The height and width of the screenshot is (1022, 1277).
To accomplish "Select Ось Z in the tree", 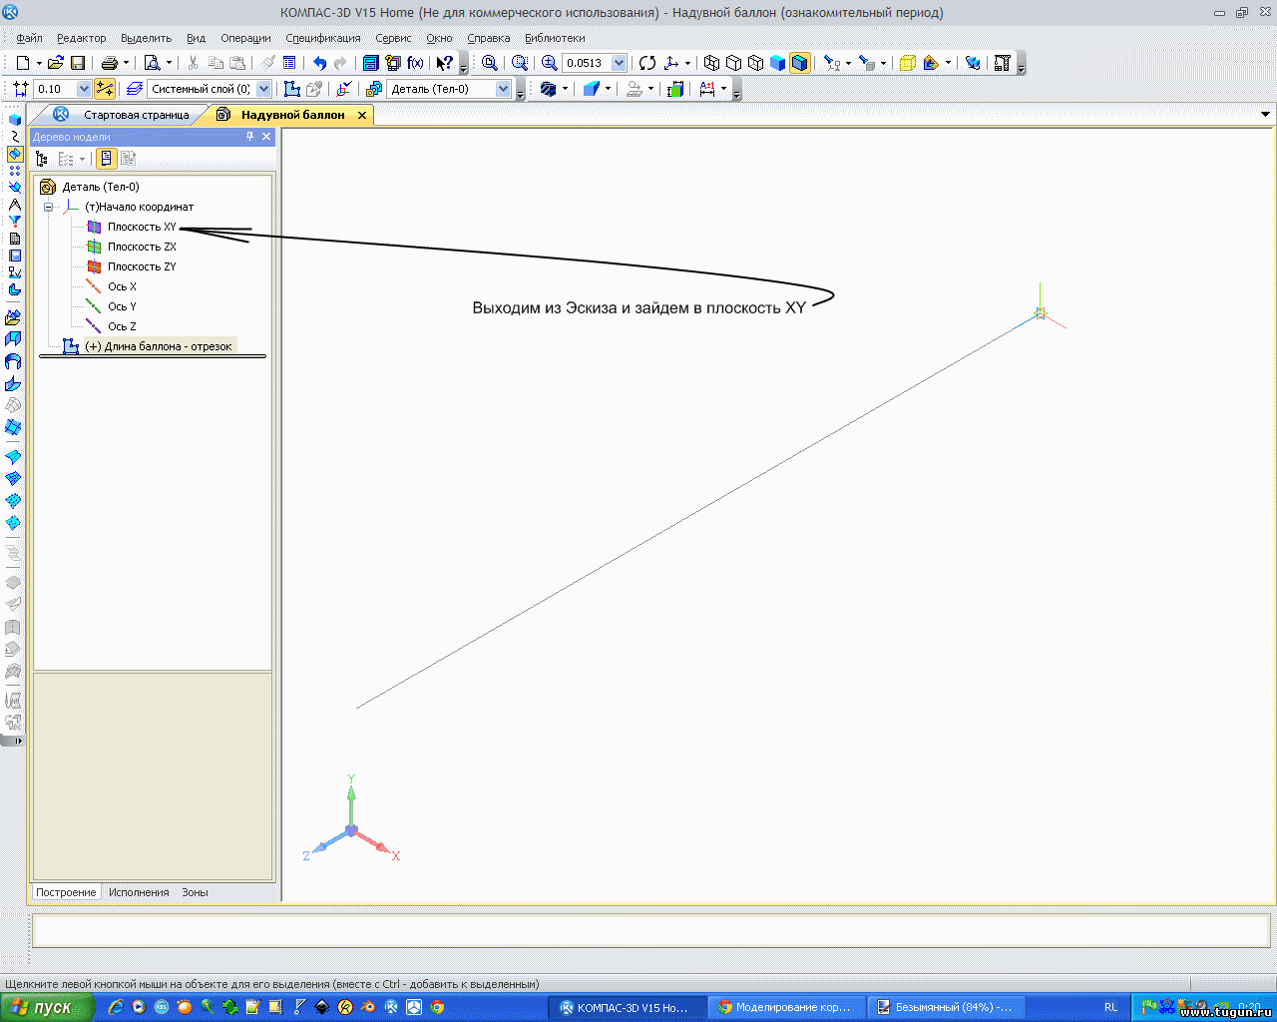I will (122, 326).
